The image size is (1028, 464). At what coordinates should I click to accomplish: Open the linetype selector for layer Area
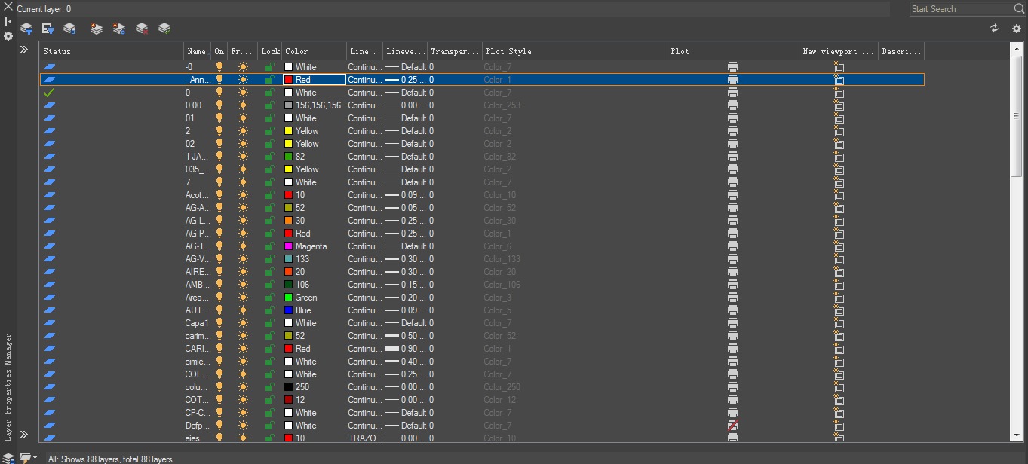click(364, 297)
